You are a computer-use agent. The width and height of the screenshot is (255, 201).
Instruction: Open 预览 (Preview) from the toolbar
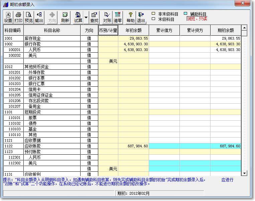click(29, 17)
